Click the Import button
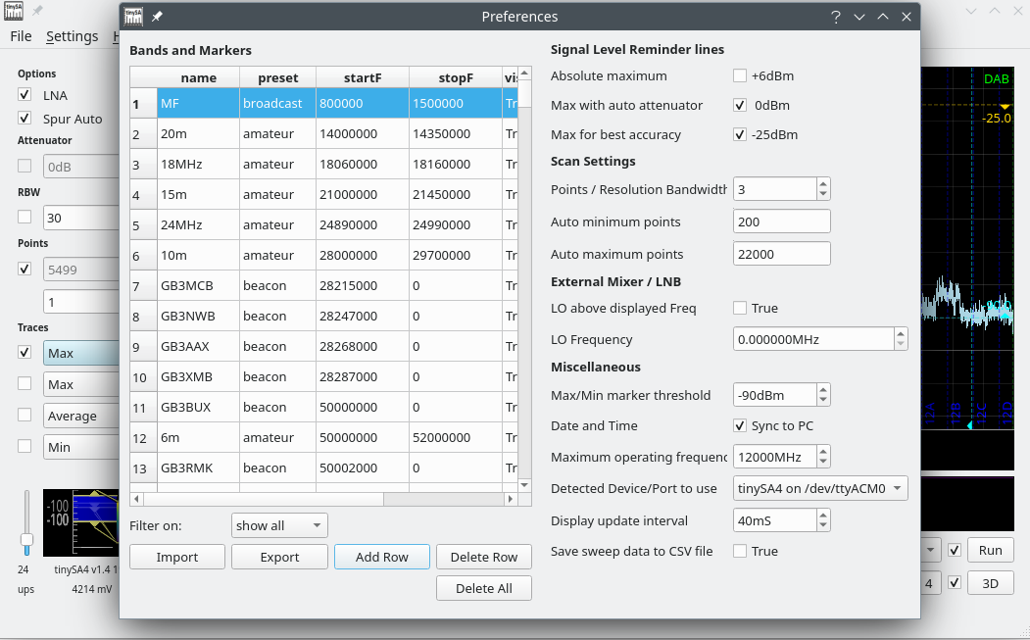This screenshot has height=640, width=1030. (x=177, y=558)
